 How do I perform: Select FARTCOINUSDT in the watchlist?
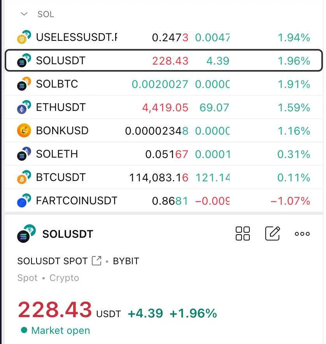pos(164,200)
